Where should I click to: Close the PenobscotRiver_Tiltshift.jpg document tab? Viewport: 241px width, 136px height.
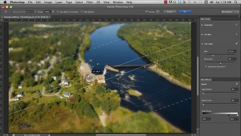2,17
